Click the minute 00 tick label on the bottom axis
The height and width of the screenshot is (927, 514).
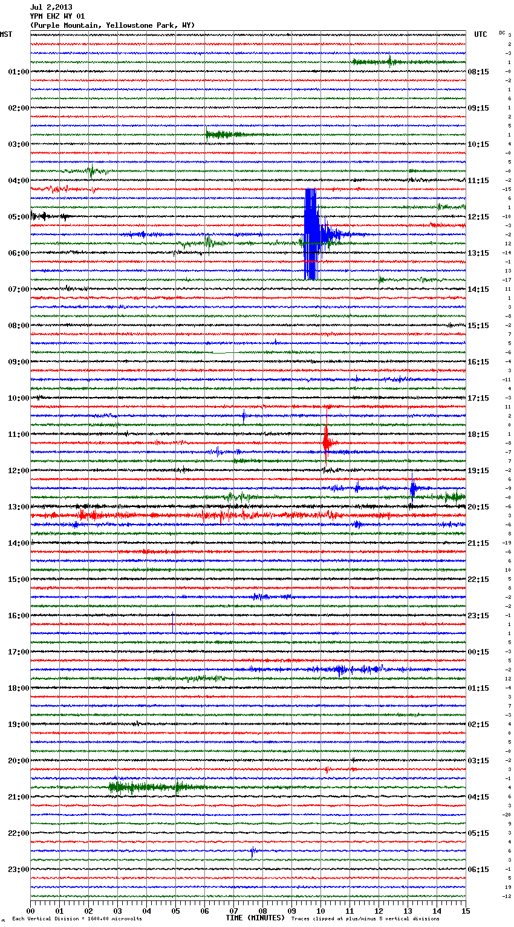(30, 911)
